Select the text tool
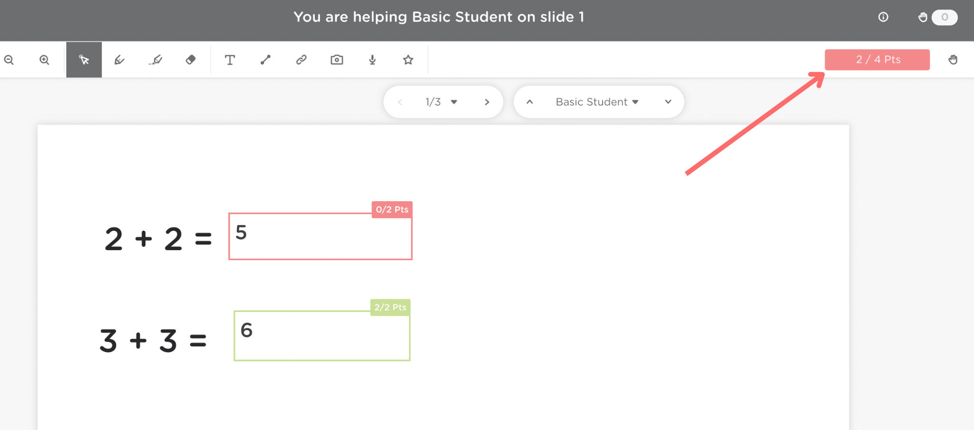Image resolution: width=974 pixels, height=430 pixels. (x=230, y=60)
